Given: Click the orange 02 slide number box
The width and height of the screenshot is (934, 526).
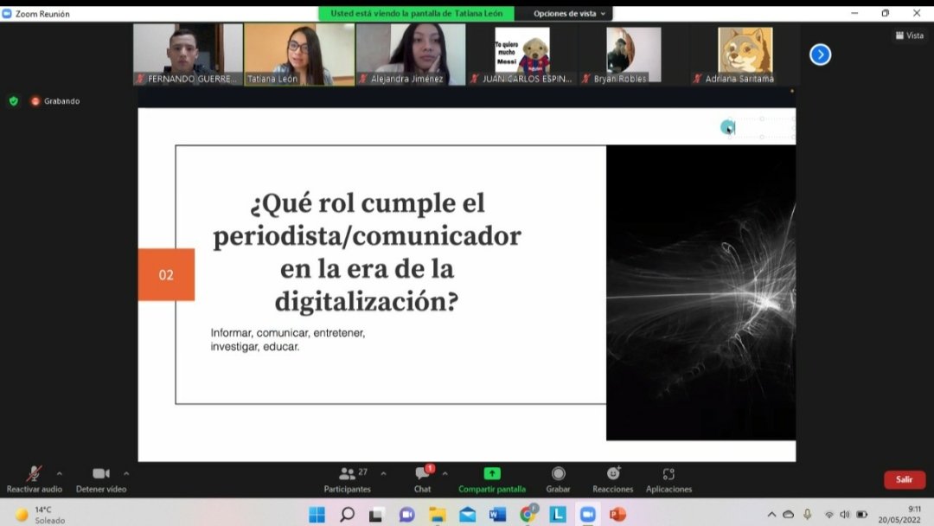Looking at the screenshot, I should [166, 274].
